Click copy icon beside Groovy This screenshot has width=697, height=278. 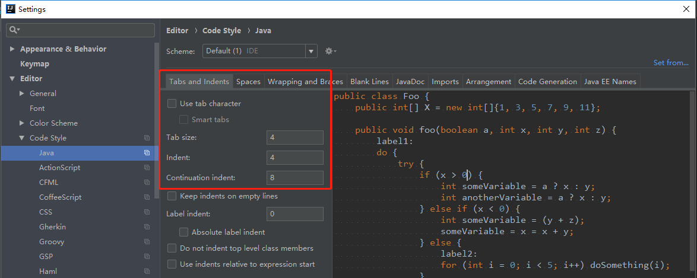tap(147, 242)
